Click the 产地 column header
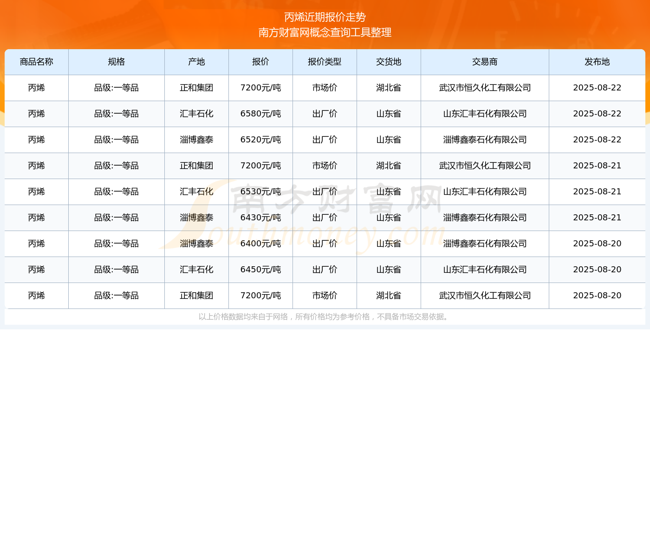650x559 pixels. click(196, 62)
